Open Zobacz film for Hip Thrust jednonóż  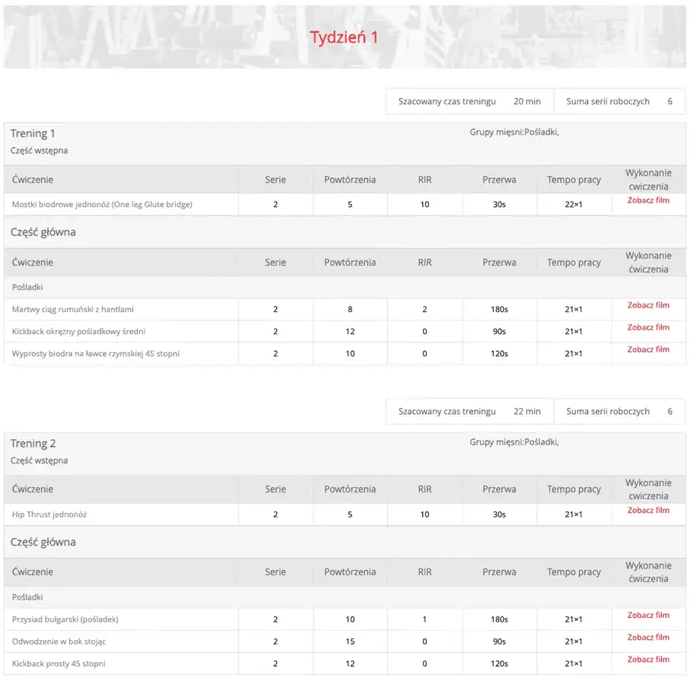648,510
